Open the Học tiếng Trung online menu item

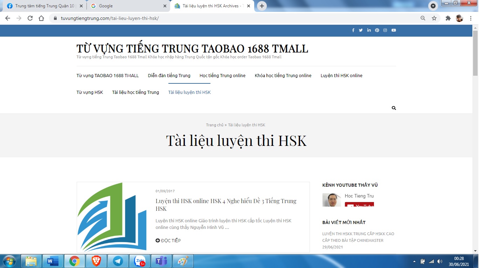(223, 75)
